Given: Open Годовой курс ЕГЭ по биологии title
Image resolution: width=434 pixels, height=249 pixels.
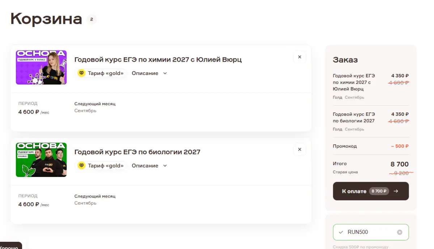Looking at the screenshot, I should tap(137, 152).
